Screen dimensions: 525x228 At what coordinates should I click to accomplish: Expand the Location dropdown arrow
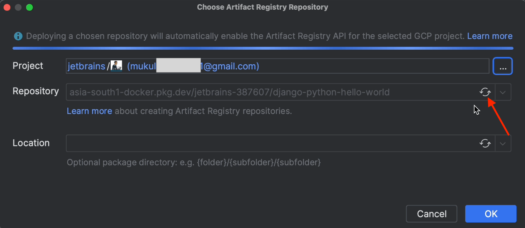(503, 143)
